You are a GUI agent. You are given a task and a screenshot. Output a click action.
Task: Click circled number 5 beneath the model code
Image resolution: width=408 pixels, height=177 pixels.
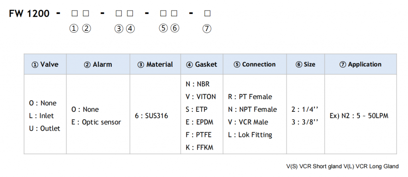pyautogui.click(x=163, y=29)
